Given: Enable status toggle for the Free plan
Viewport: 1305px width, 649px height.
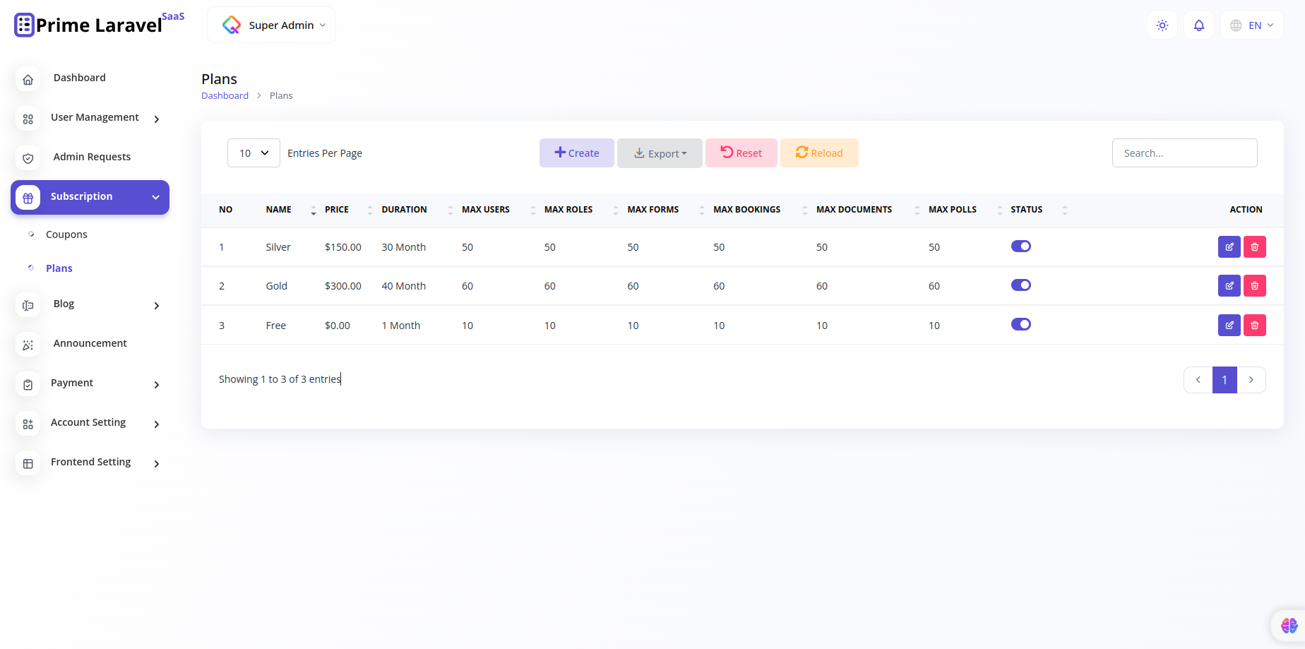Looking at the screenshot, I should pos(1021,324).
